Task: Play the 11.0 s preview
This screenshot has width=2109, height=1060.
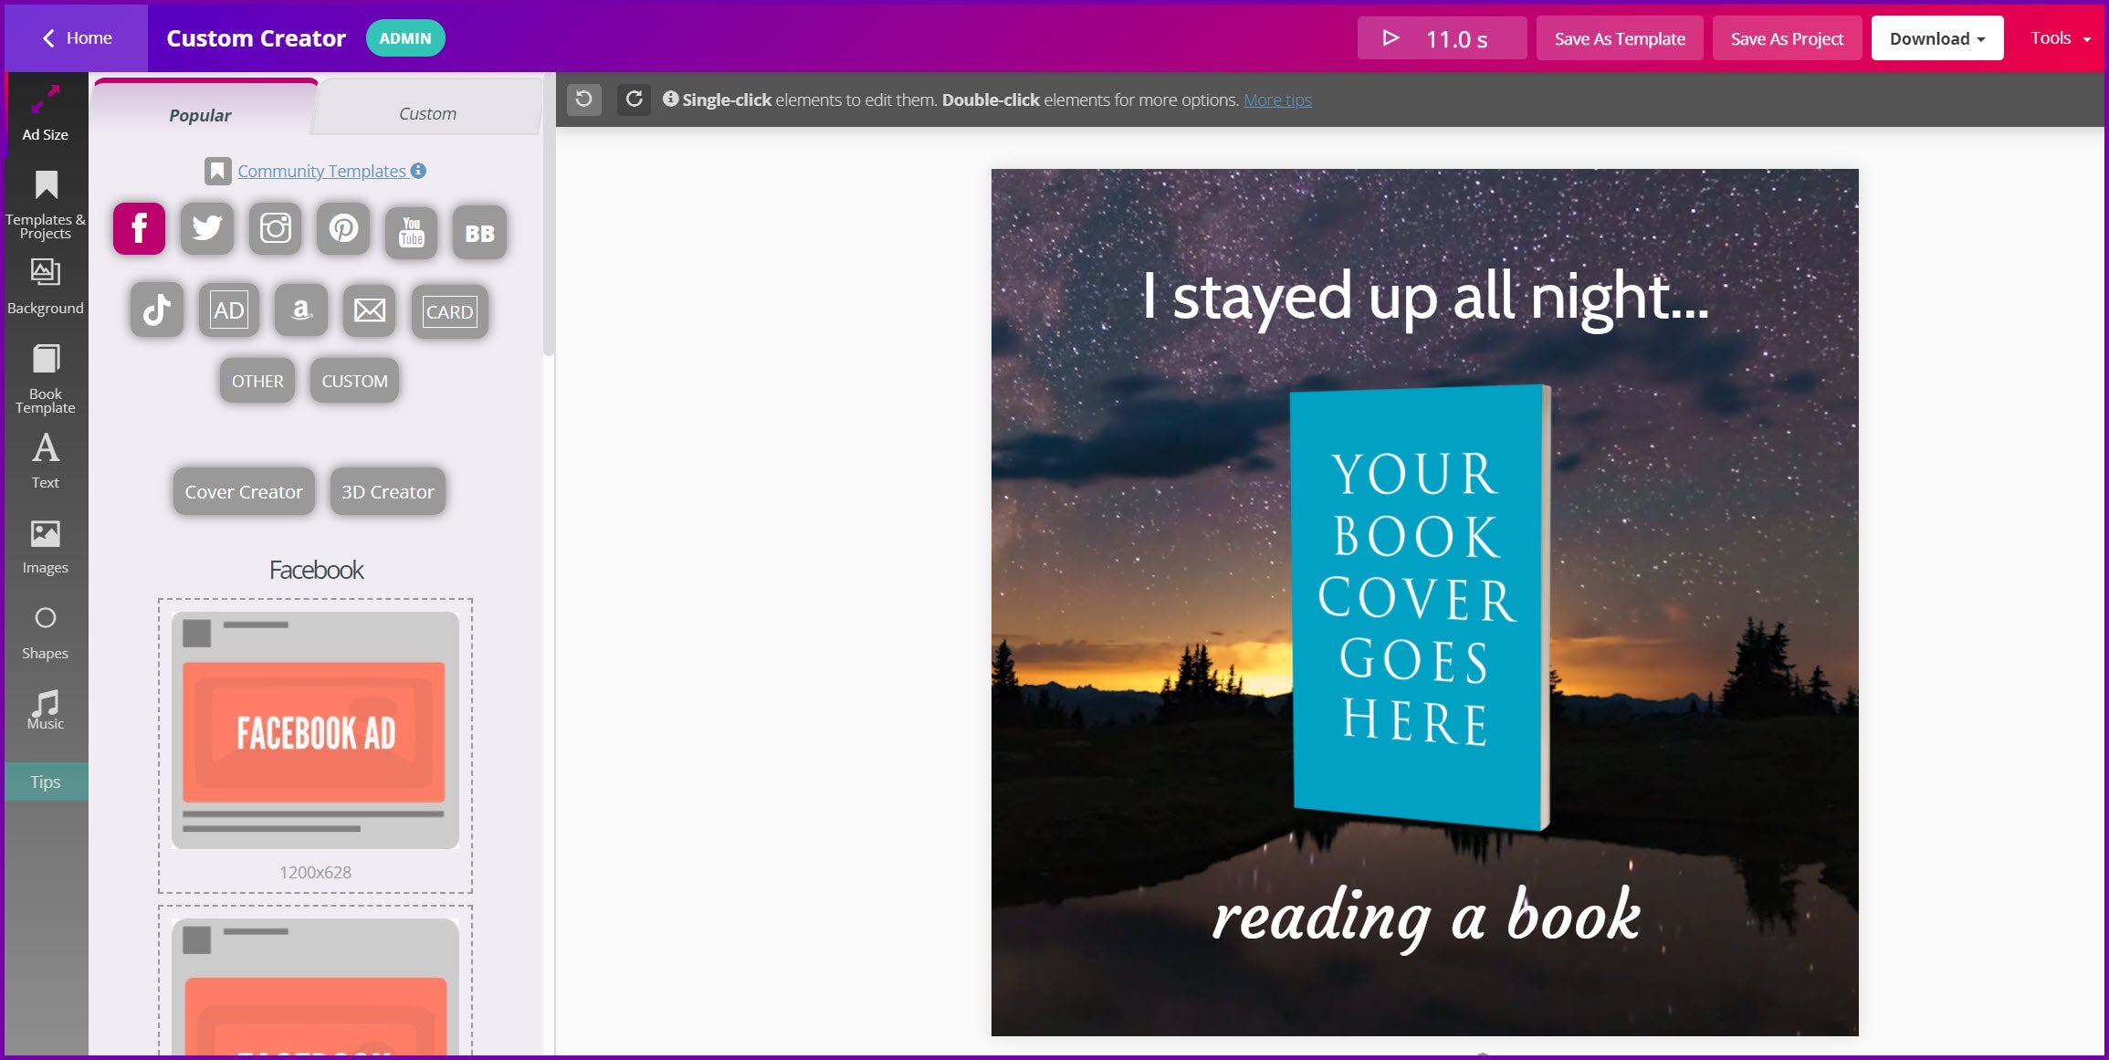Action: [1441, 38]
